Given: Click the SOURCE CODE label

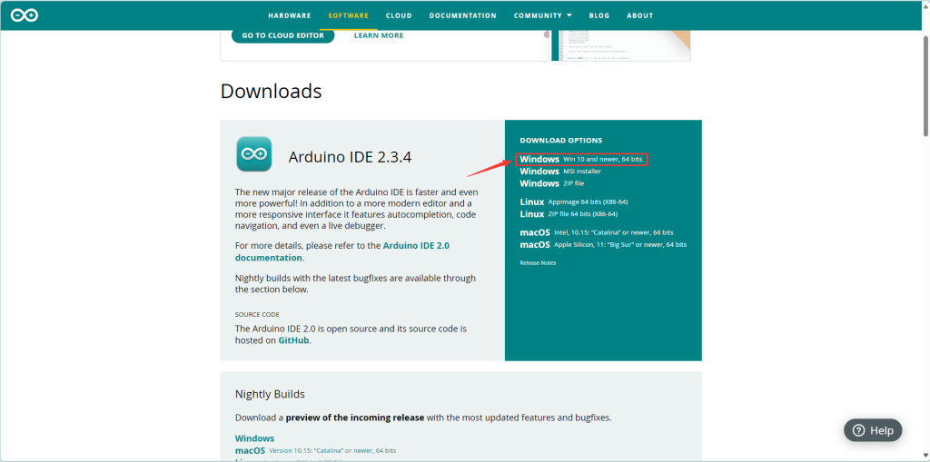Looking at the screenshot, I should tap(257, 314).
